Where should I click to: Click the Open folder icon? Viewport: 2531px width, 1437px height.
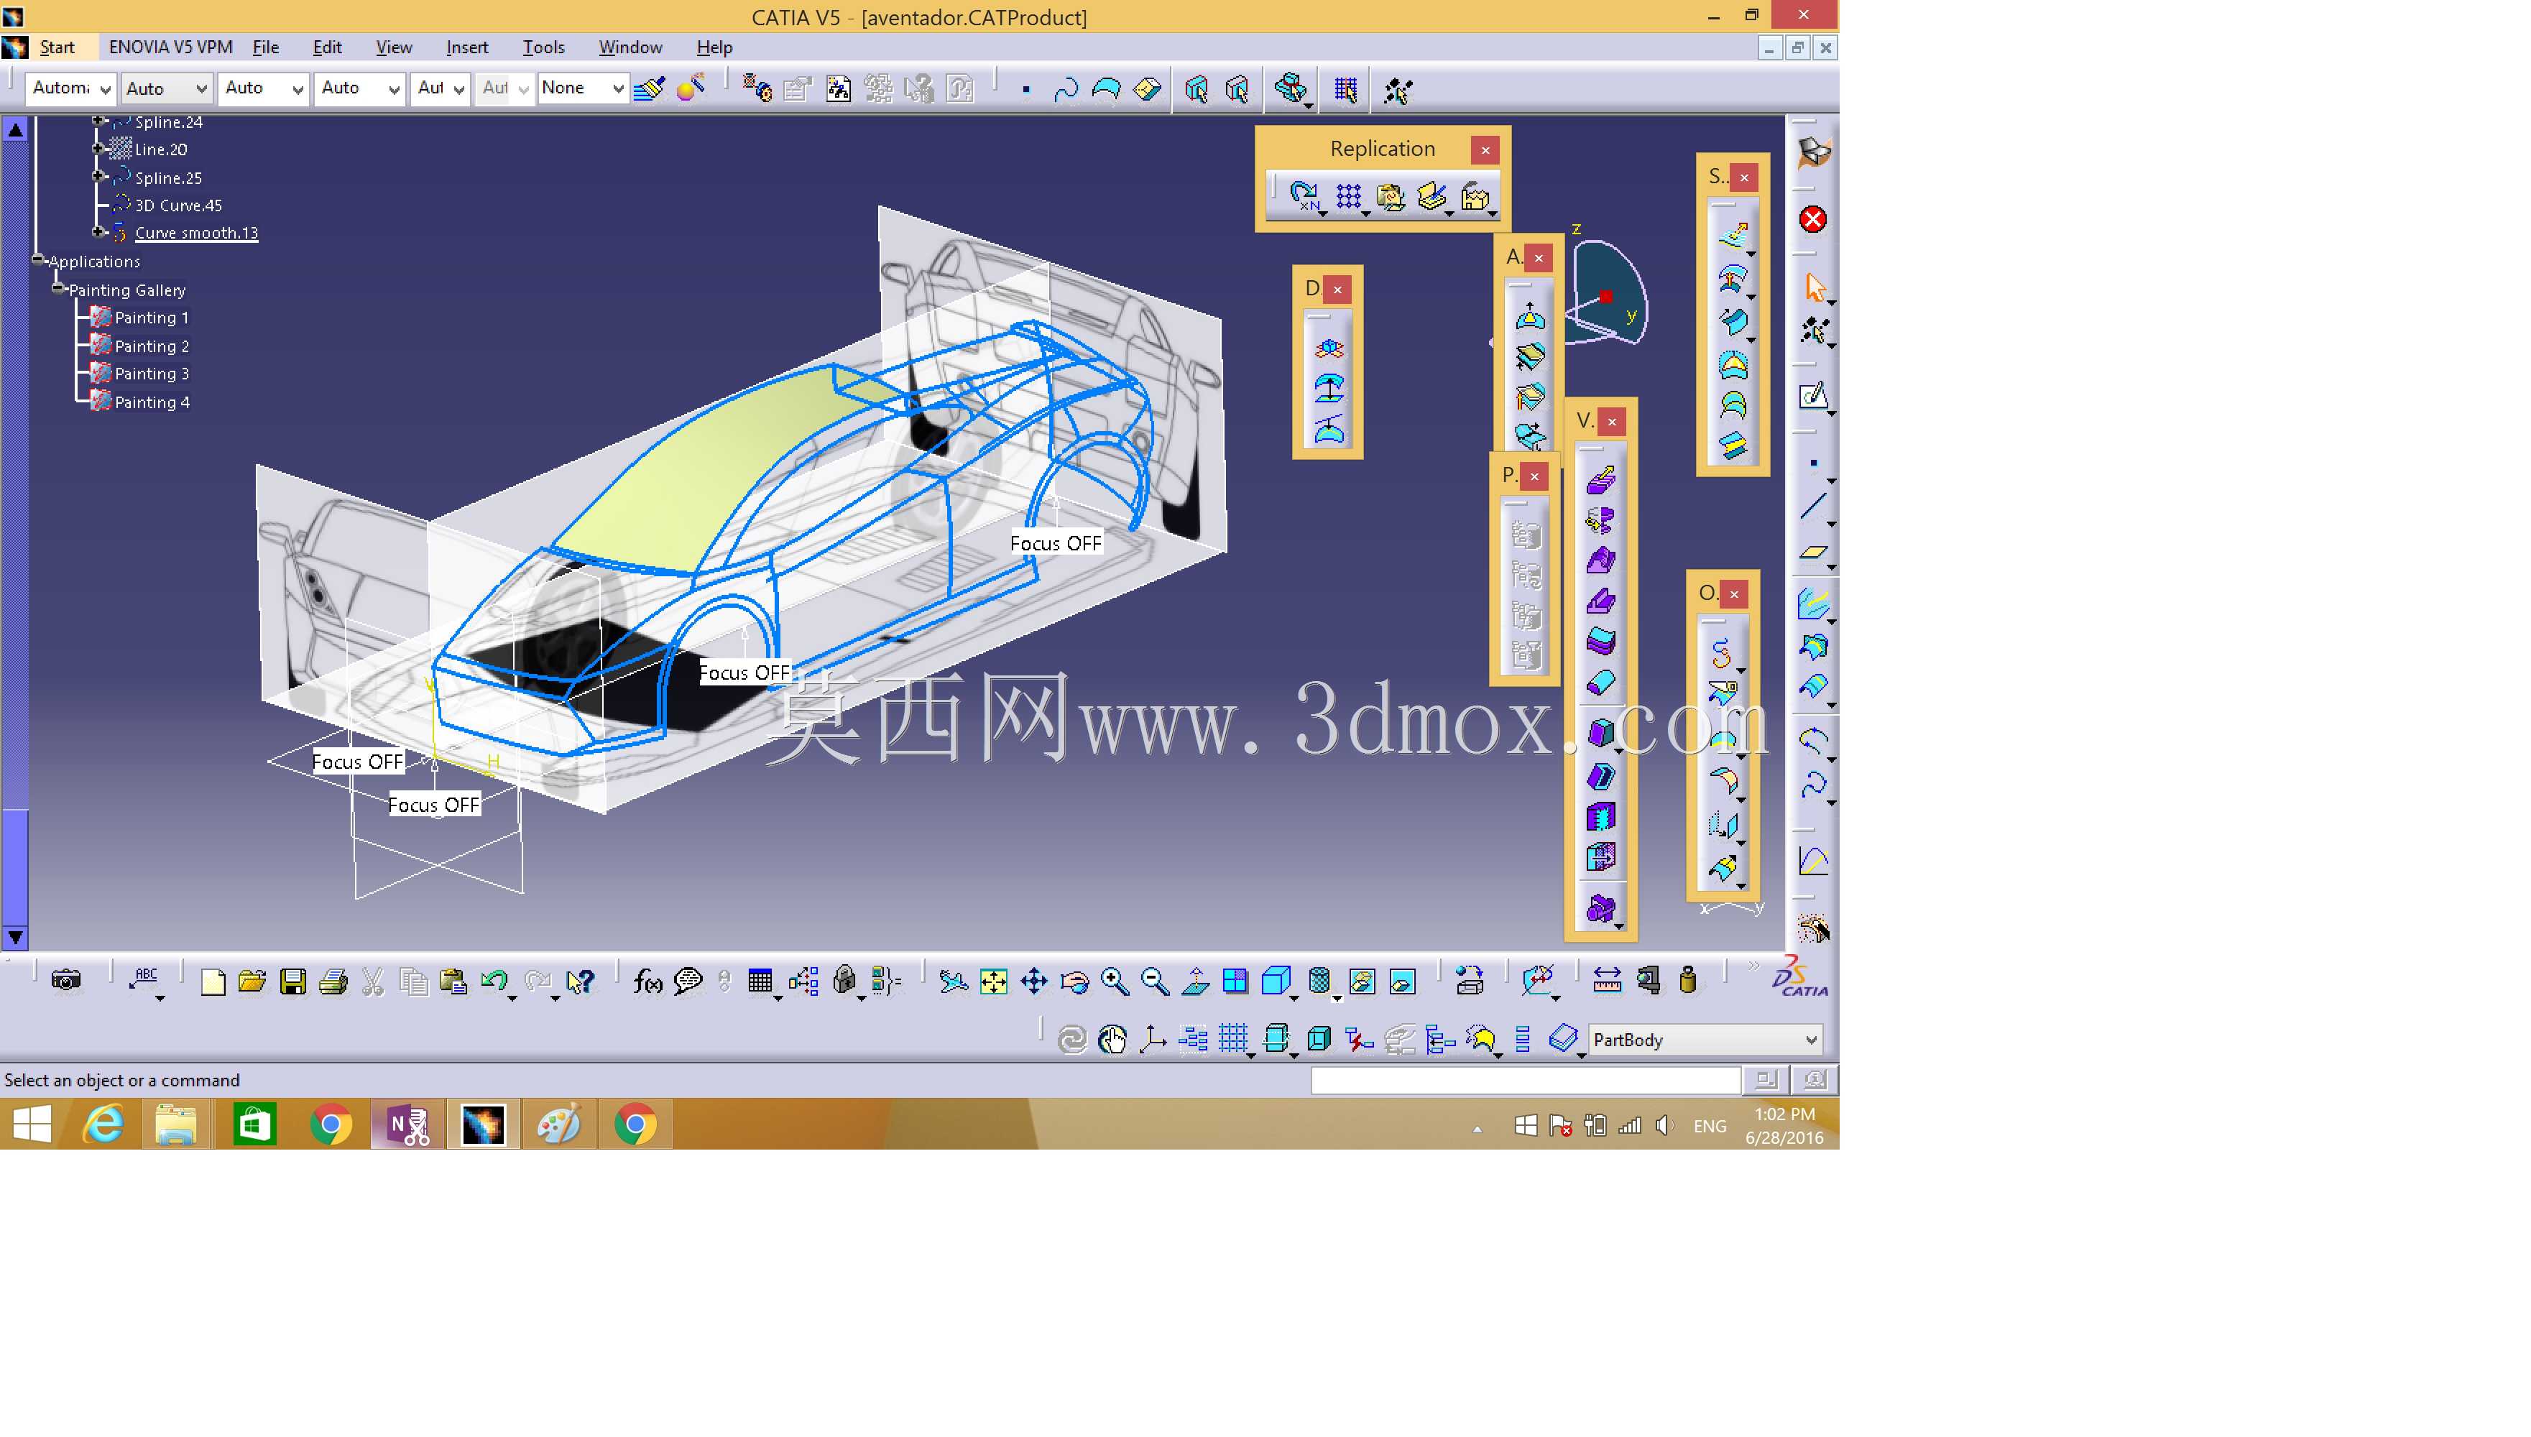coord(253,981)
